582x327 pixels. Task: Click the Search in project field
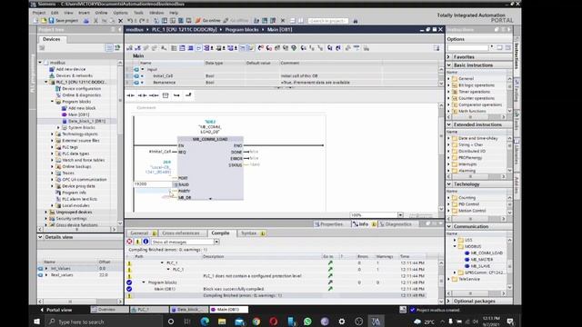click(x=328, y=21)
